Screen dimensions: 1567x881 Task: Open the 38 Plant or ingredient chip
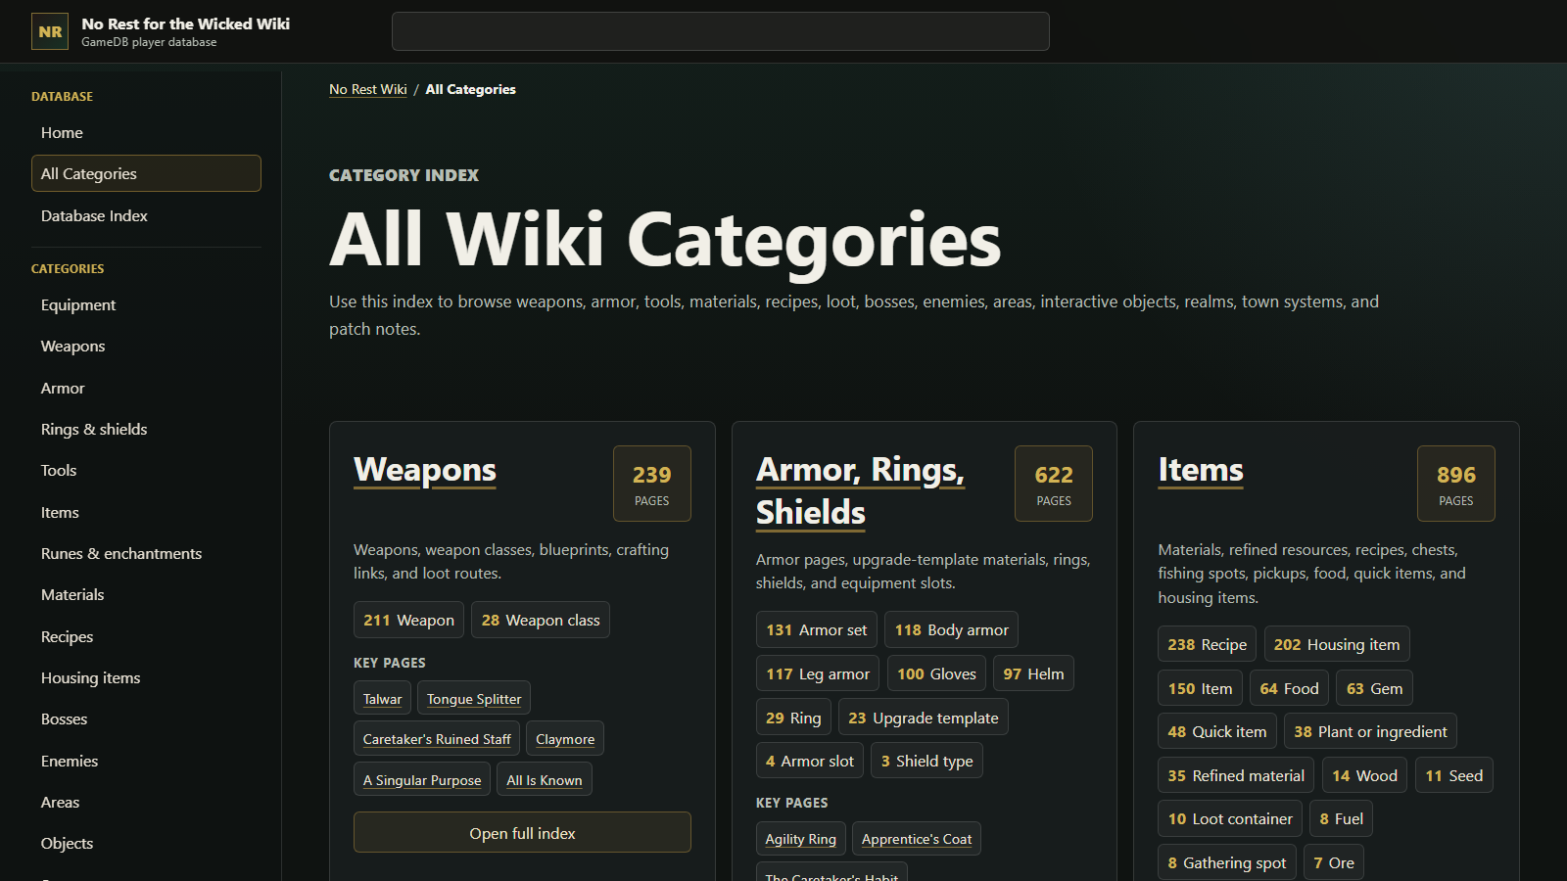1370,731
